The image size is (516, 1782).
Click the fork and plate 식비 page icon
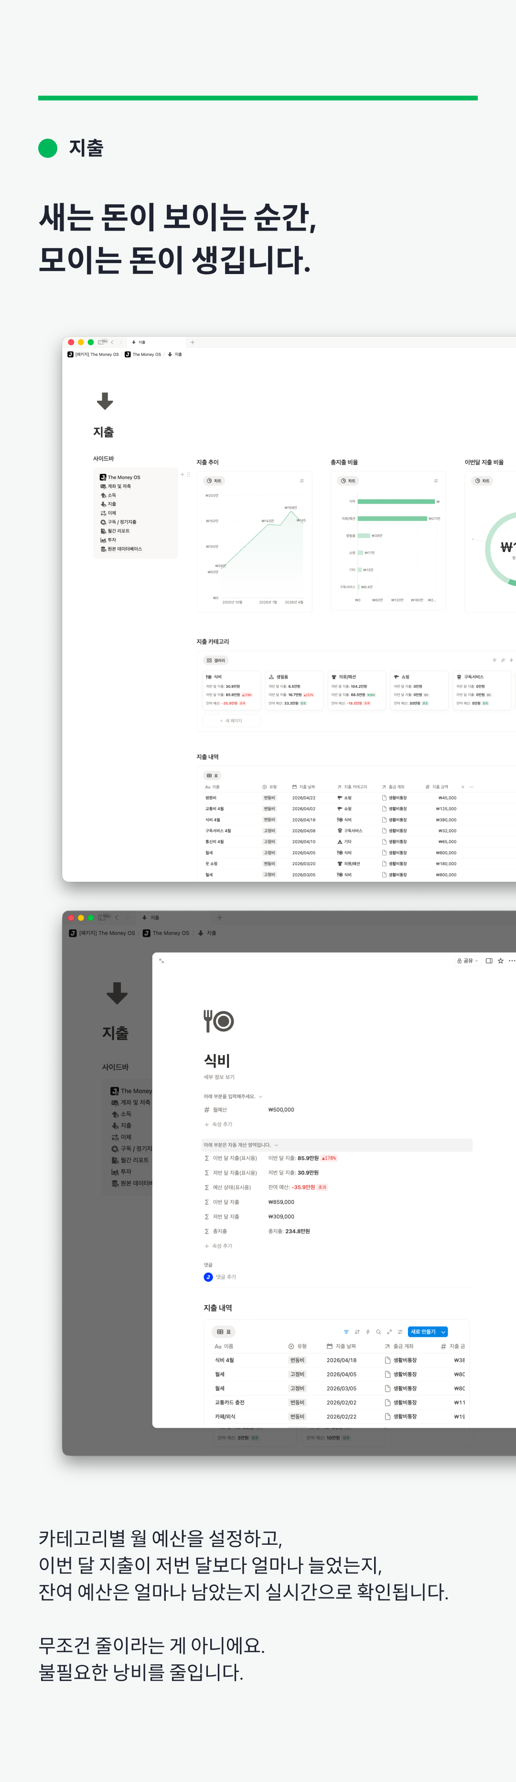click(x=218, y=1021)
